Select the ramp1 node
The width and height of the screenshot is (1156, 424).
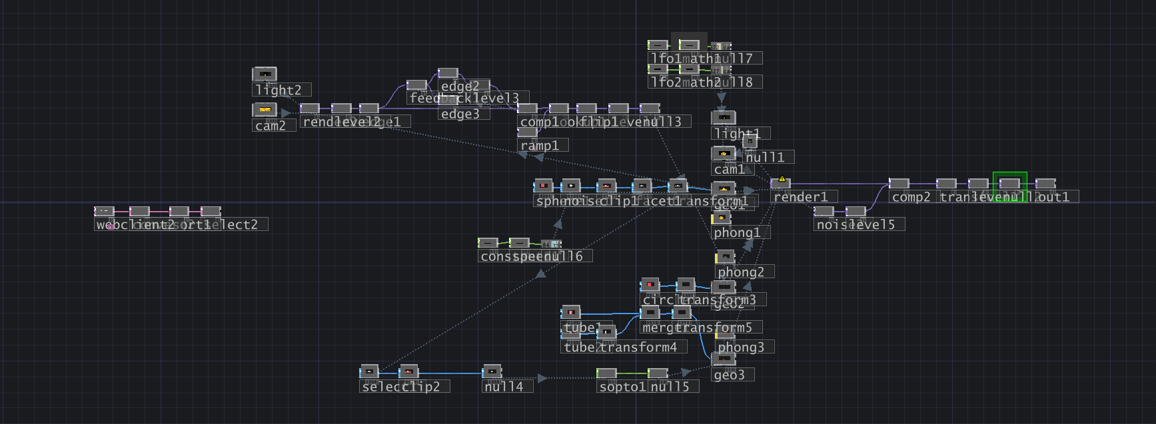527,132
